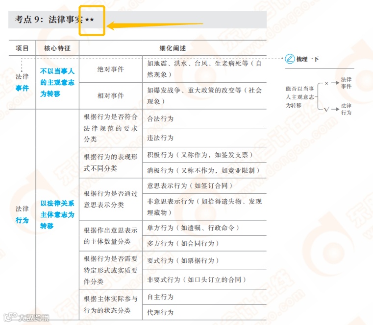This screenshot has height=325, width=373.
Task: Click the two-star difficulty rating in heading
Action: (90, 20)
